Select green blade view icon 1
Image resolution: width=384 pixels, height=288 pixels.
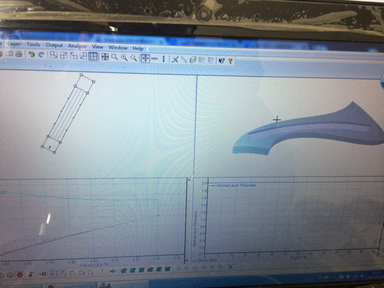pyautogui.click(x=124, y=271)
